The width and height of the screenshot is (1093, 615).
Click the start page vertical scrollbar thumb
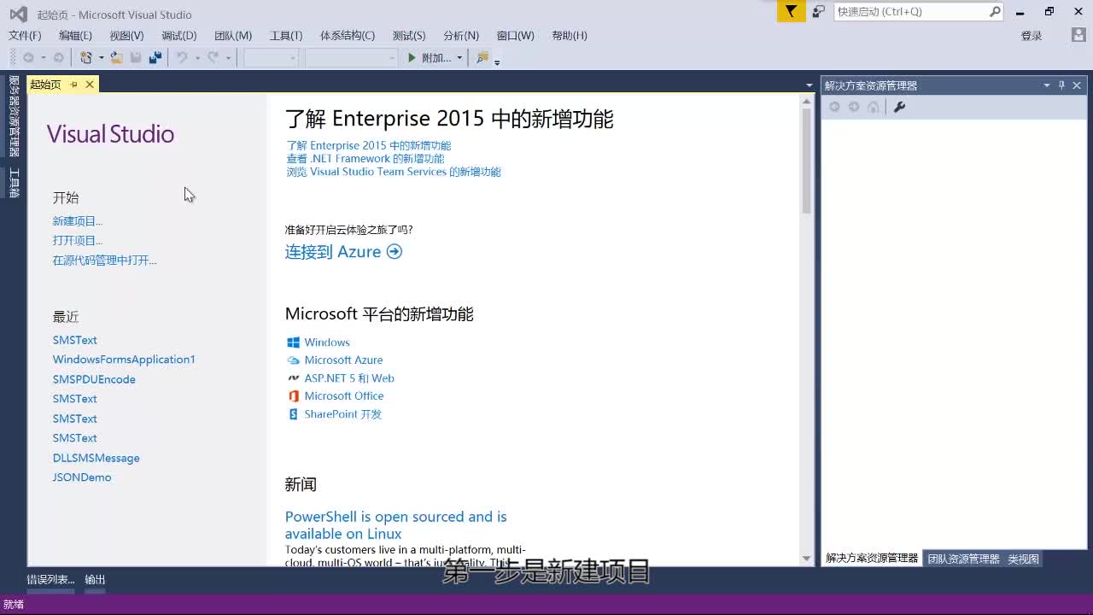point(806,161)
